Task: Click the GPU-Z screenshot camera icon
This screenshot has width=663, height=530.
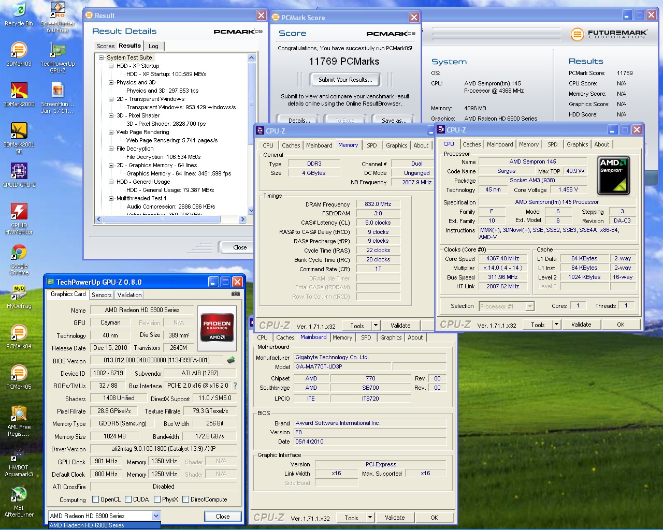Action: click(x=235, y=294)
